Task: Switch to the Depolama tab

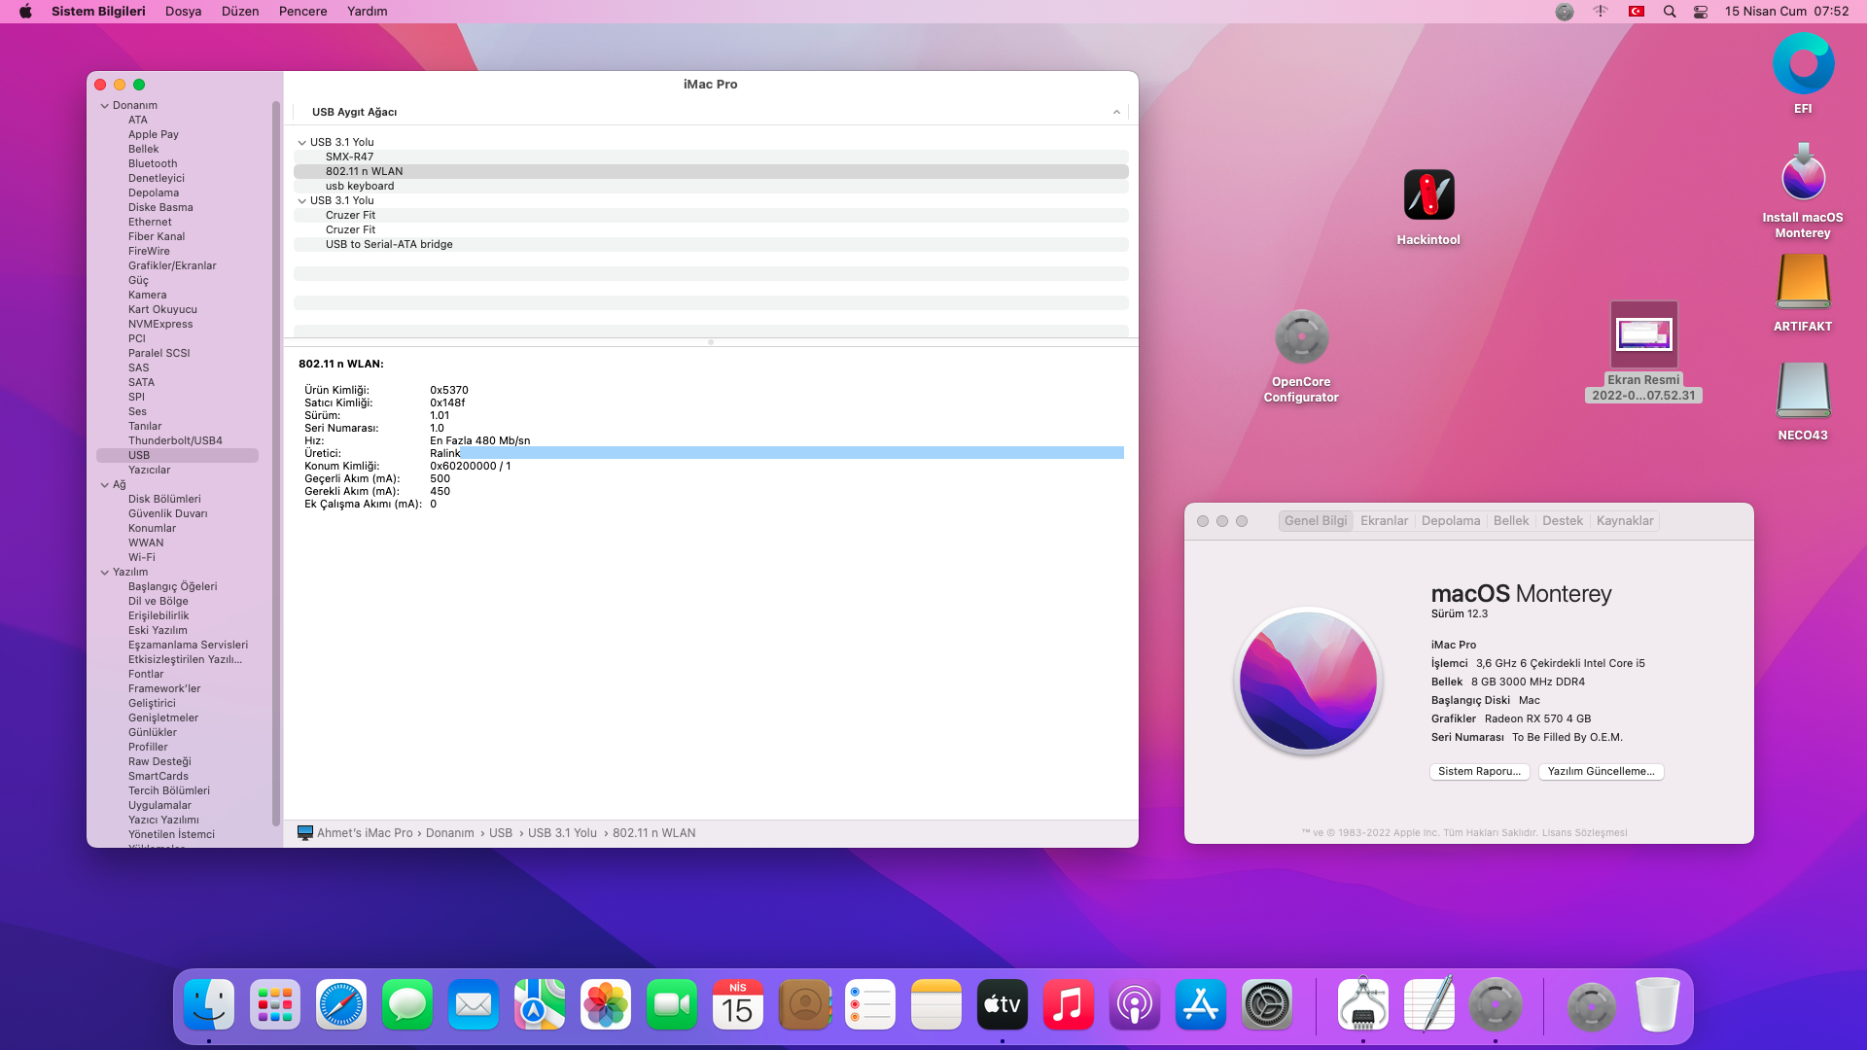Action: click(x=1450, y=521)
